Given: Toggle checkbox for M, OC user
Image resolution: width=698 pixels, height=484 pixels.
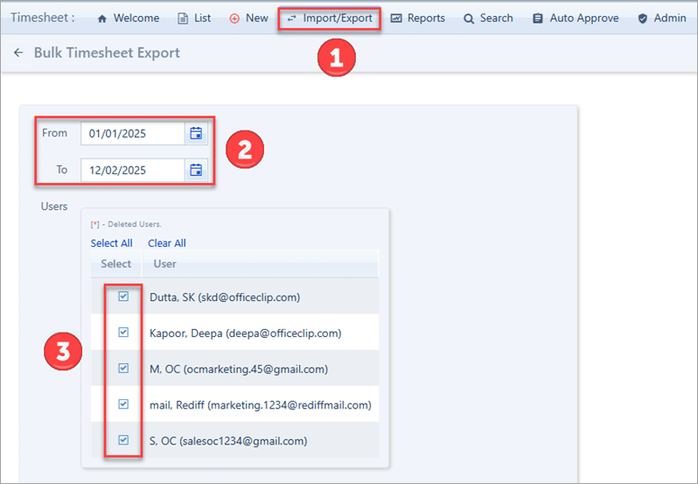Looking at the screenshot, I should [123, 369].
